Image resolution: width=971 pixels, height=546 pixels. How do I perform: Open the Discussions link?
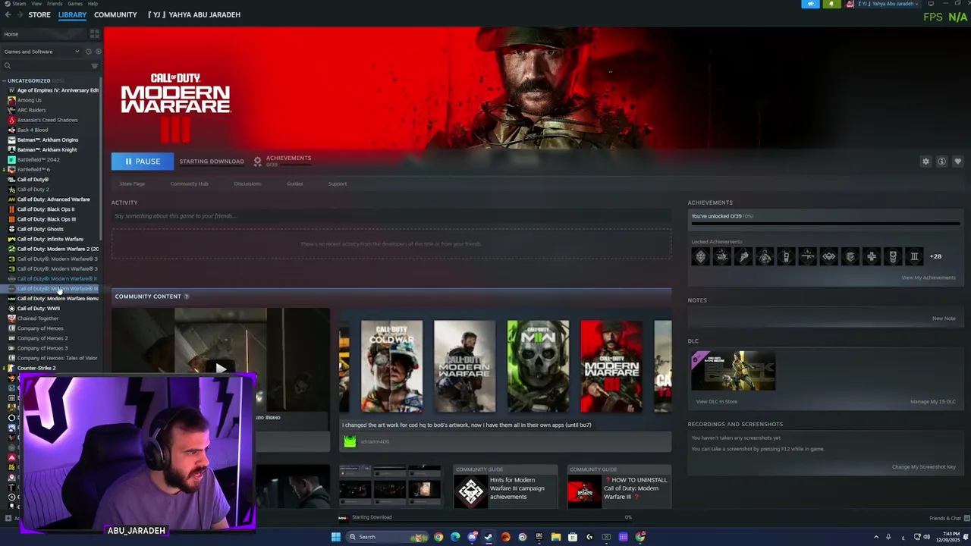coord(247,184)
